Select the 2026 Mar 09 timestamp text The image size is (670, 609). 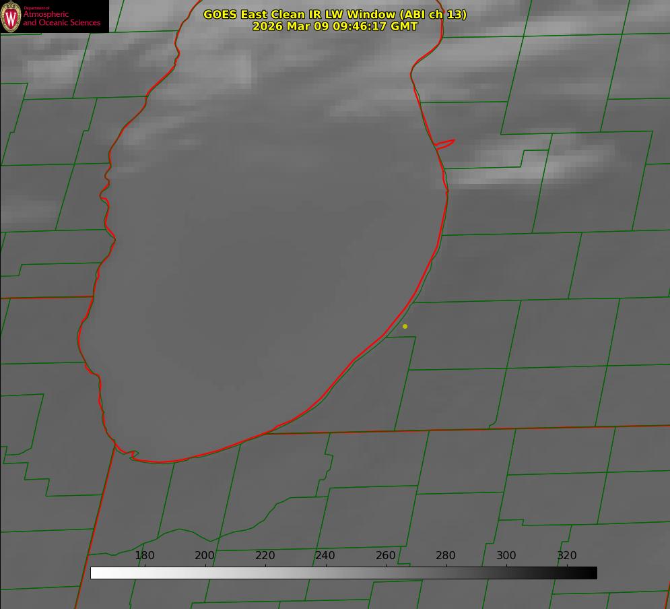[x=335, y=26]
